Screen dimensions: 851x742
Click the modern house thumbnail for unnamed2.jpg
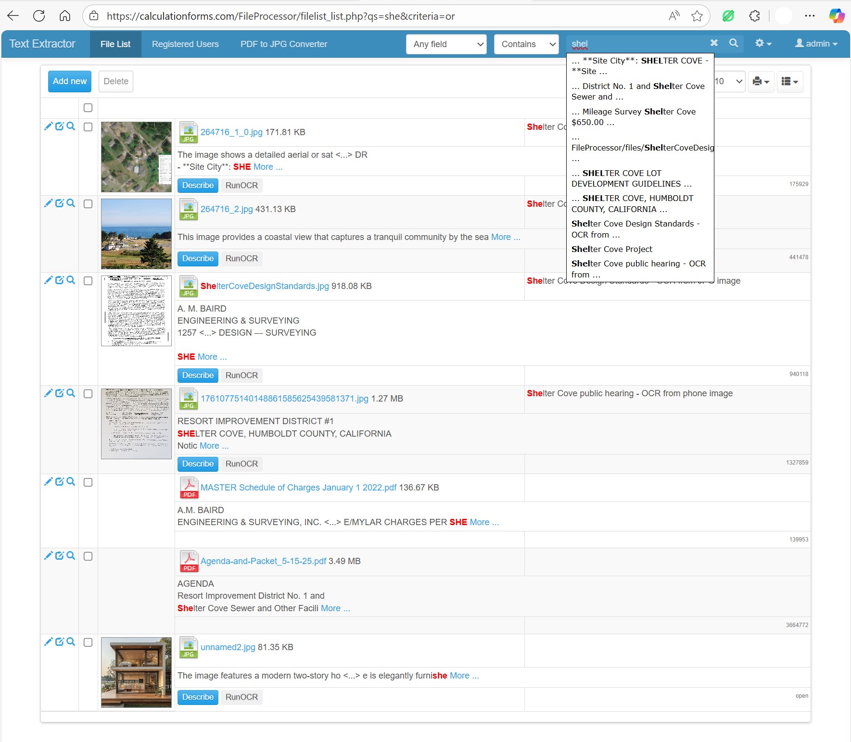coord(136,672)
